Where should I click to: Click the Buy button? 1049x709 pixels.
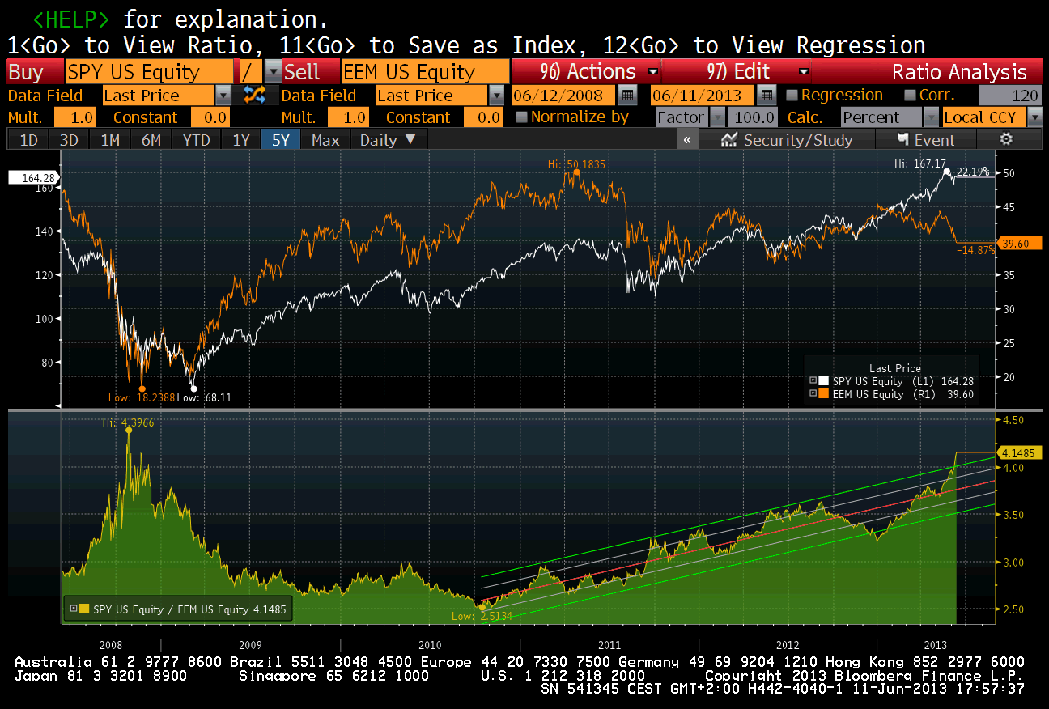tap(35, 72)
